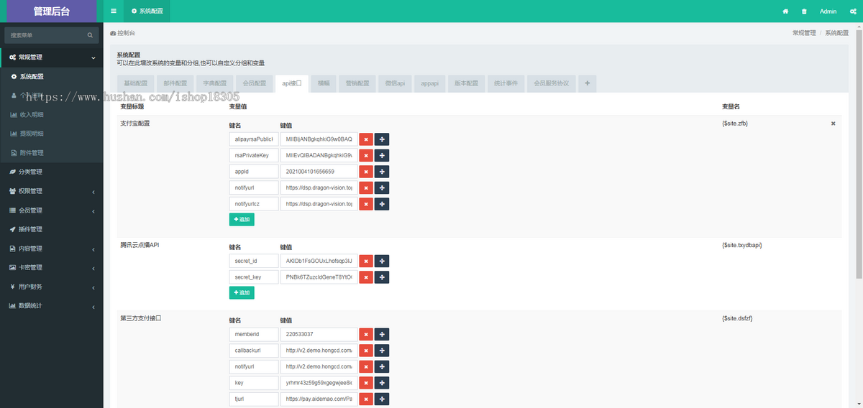Screen dimensions: 863x408
Task: Switch to the 会员配置 tab
Action: coord(254,83)
